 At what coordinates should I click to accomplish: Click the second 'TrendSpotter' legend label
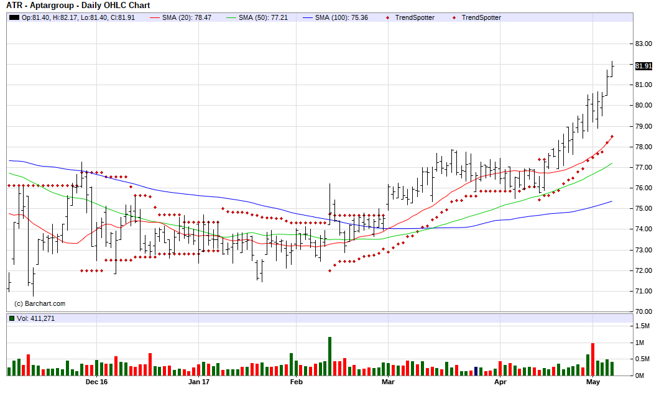481,17
